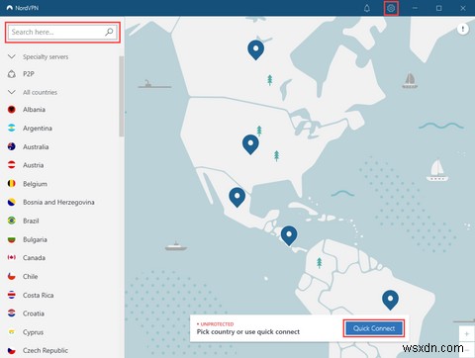Click the UNPROTECTED status label
The image size is (475, 358).
217,324
